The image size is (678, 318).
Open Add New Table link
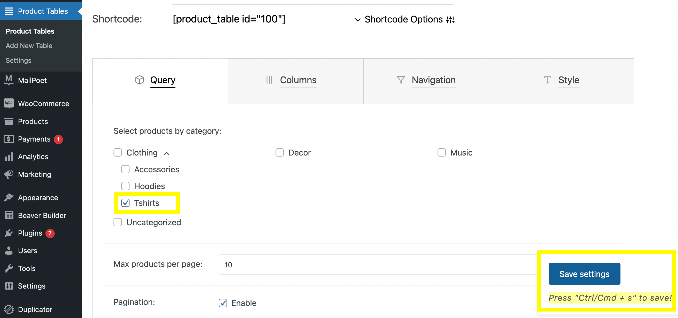[x=29, y=45]
